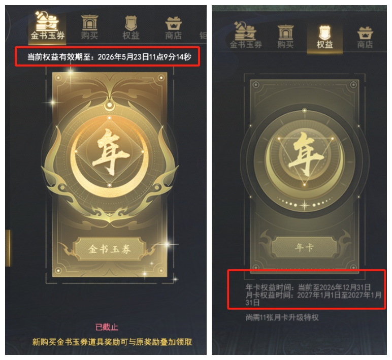Select highlighted 权益 shield icon right panel
This screenshot has width=392, height=360.
[324, 32]
